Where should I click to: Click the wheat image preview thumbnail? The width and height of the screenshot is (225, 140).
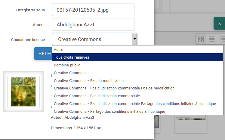pos(23,92)
